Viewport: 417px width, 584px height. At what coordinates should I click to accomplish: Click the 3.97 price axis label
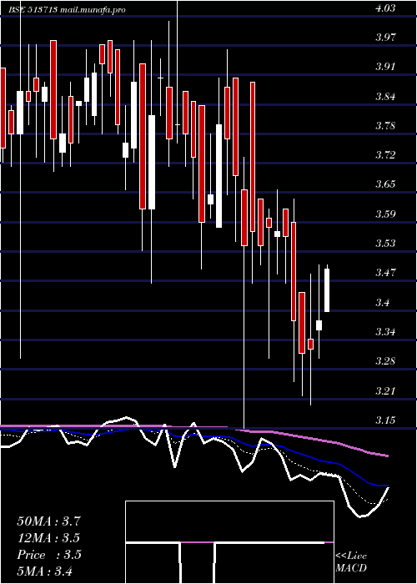tap(385, 38)
